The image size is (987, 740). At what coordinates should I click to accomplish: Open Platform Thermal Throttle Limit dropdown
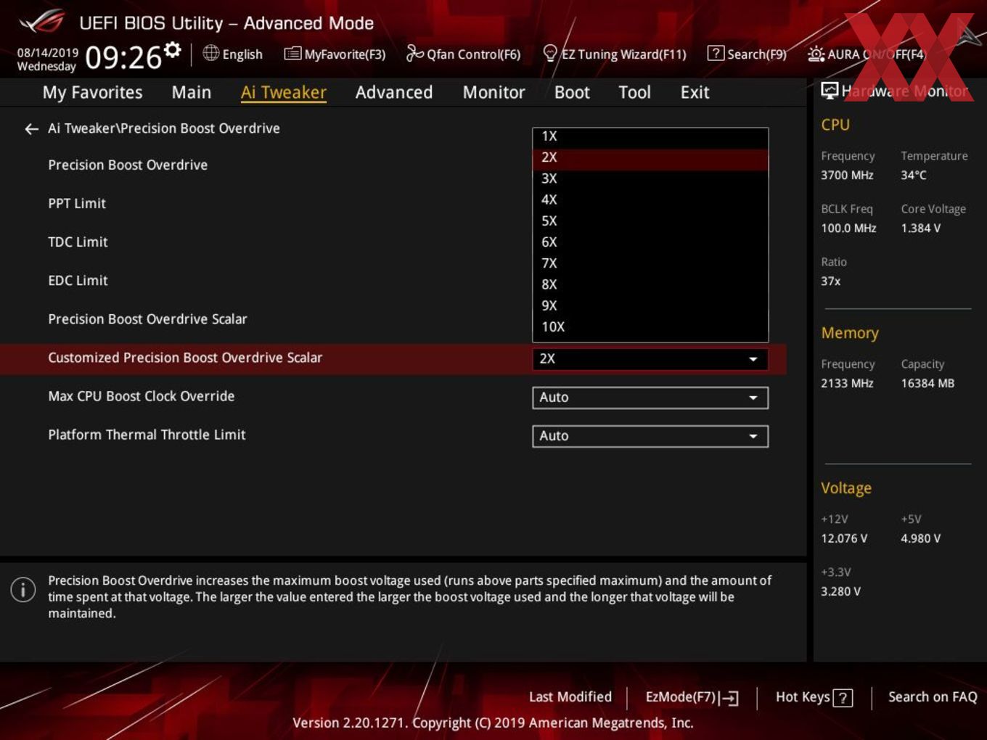tap(650, 436)
